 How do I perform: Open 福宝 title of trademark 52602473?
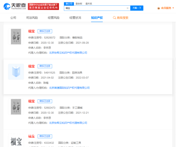(31, 101)
